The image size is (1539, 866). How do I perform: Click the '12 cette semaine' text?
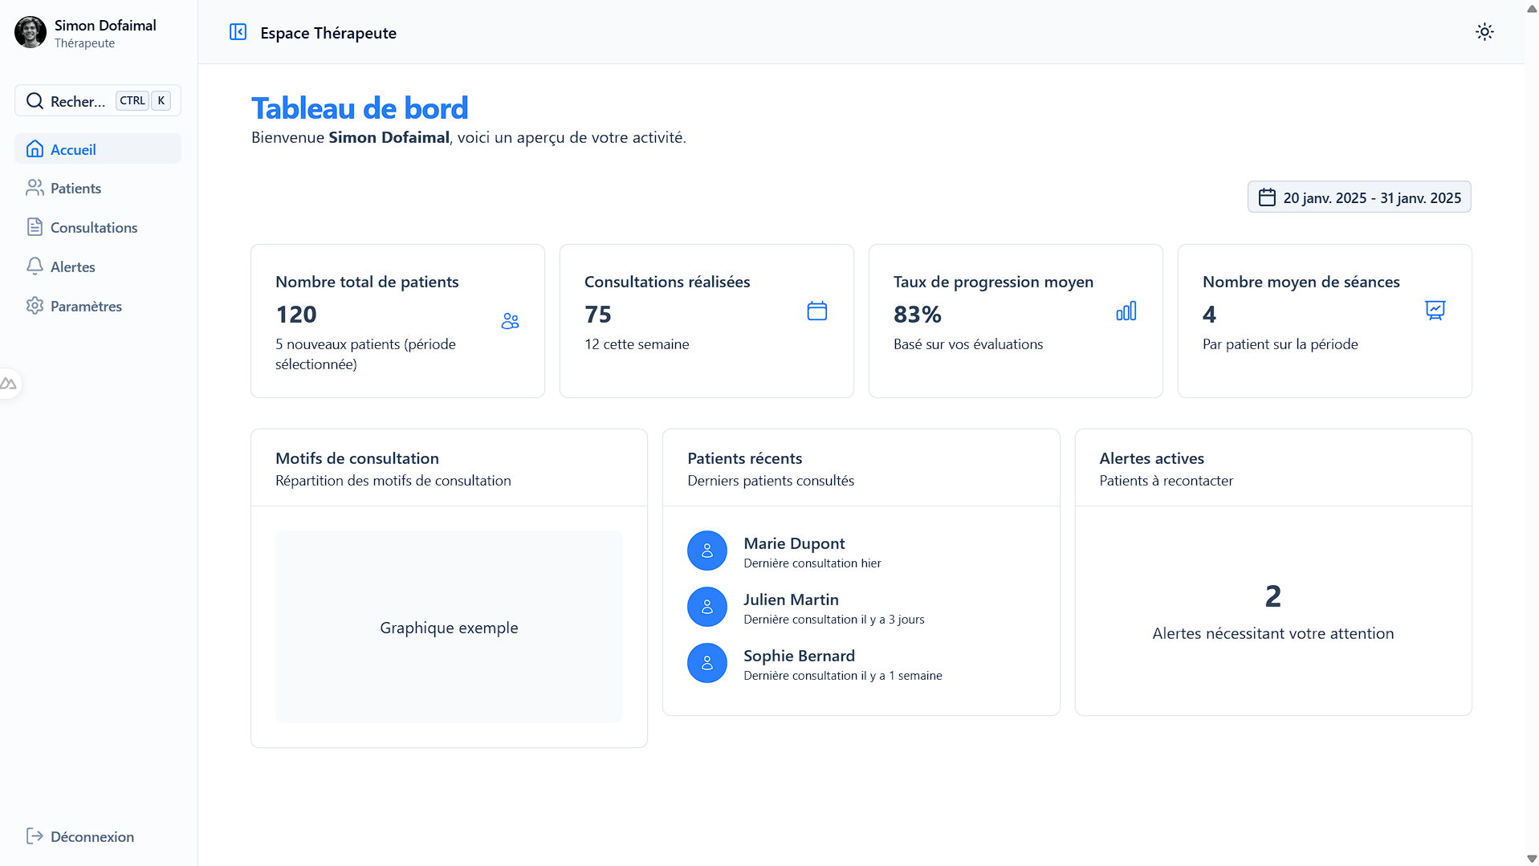coord(637,344)
